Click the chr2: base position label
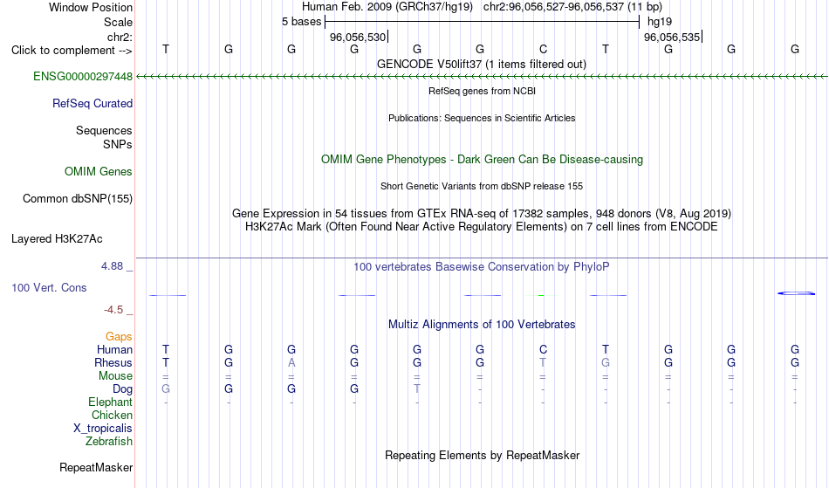 [x=120, y=37]
